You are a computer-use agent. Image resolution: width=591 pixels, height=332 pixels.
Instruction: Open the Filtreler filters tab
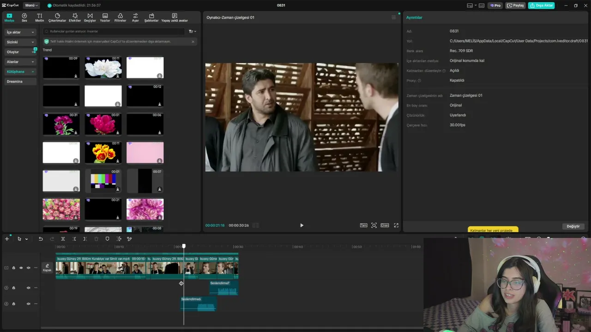[x=120, y=18]
